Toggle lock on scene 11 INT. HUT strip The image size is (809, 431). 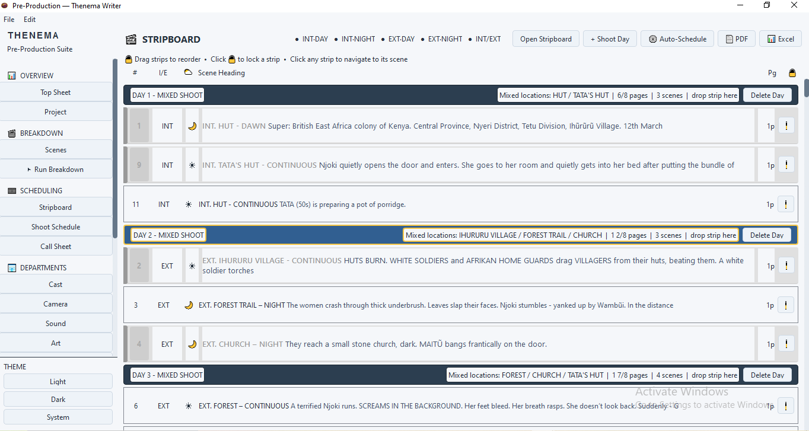[x=786, y=204]
